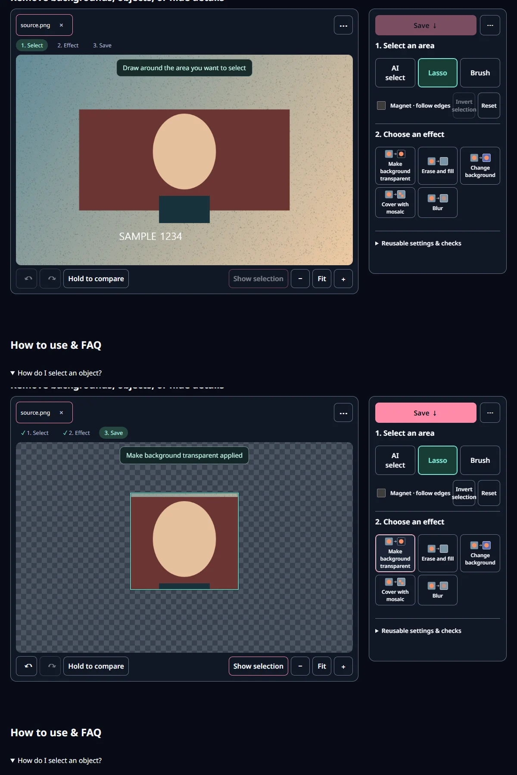This screenshot has width=517, height=775.
Task: Choose Make background transparent in upper panel
Action: coord(395,166)
